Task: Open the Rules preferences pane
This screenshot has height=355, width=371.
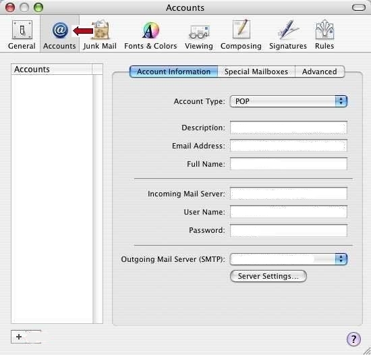Action: click(324, 35)
